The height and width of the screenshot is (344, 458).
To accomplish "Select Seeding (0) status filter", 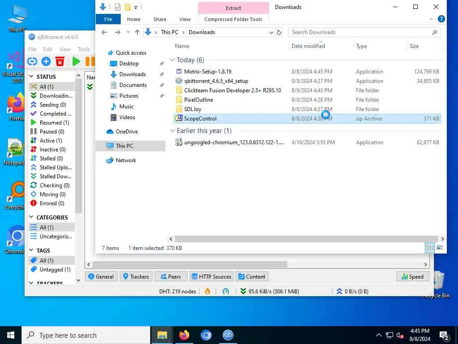I will pos(52,105).
